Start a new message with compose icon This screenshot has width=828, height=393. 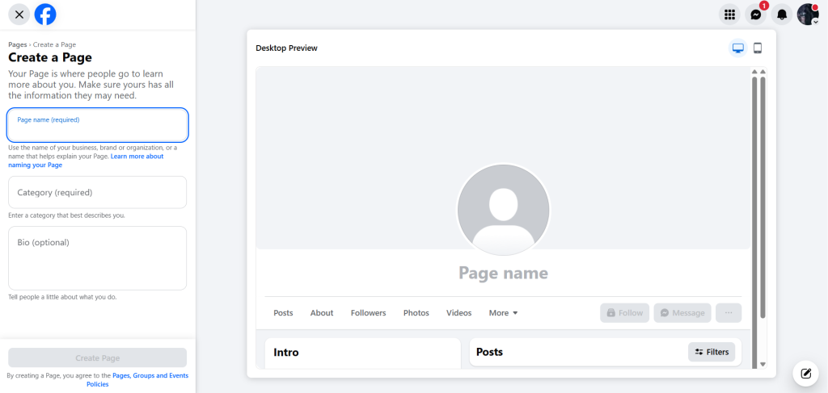806,374
